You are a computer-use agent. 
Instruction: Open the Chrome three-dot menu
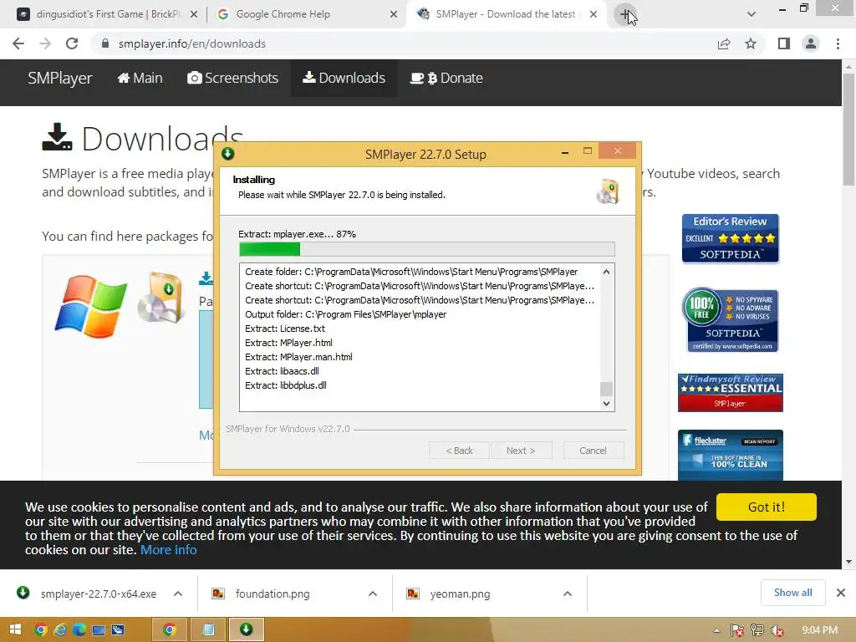tap(838, 43)
